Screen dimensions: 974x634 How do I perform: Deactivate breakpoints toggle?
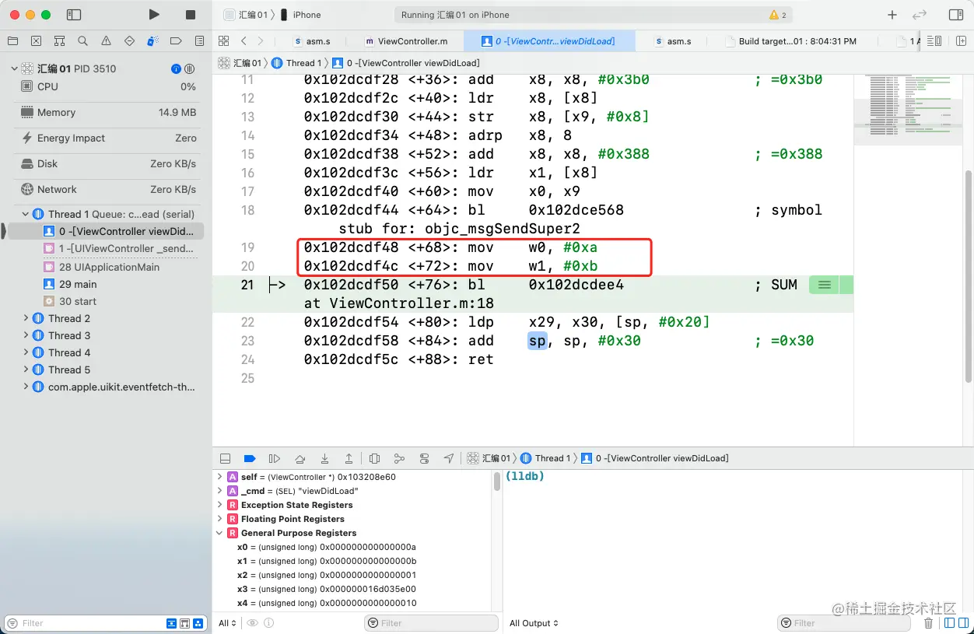250,458
